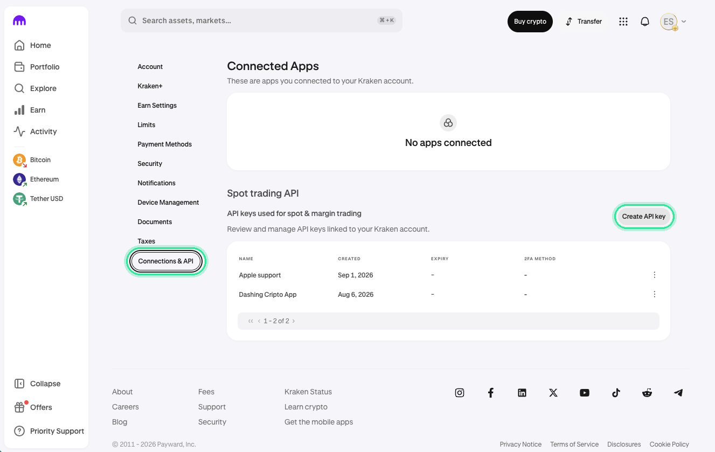Image resolution: width=715 pixels, height=452 pixels.
Task: Select the Connections & API tab
Action: 166,261
